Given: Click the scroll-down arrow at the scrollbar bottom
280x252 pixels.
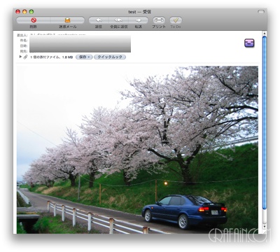Looking at the screenshot, I should point(265,226).
